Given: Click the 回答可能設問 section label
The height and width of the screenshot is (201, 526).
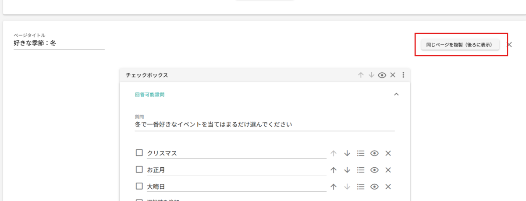Looking at the screenshot, I should click(149, 94).
